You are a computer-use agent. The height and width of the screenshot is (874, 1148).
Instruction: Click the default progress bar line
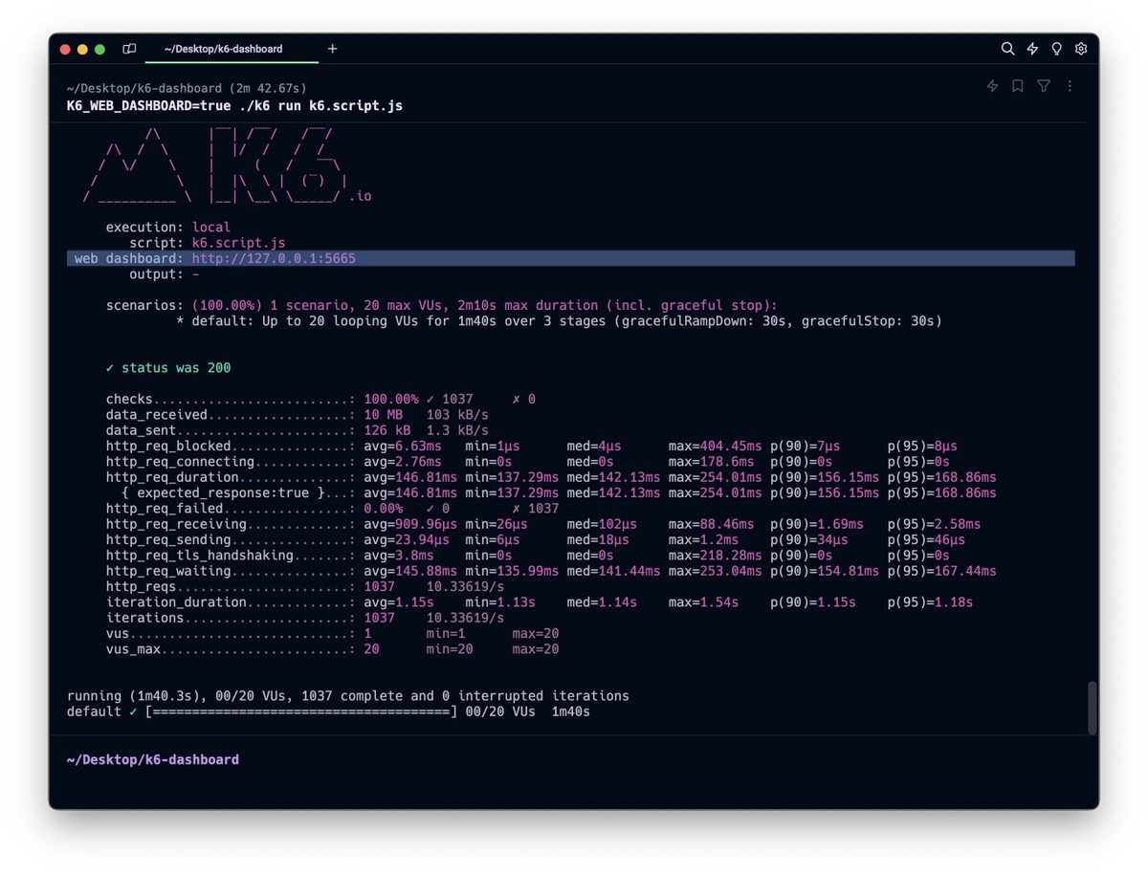coord(328,712)
